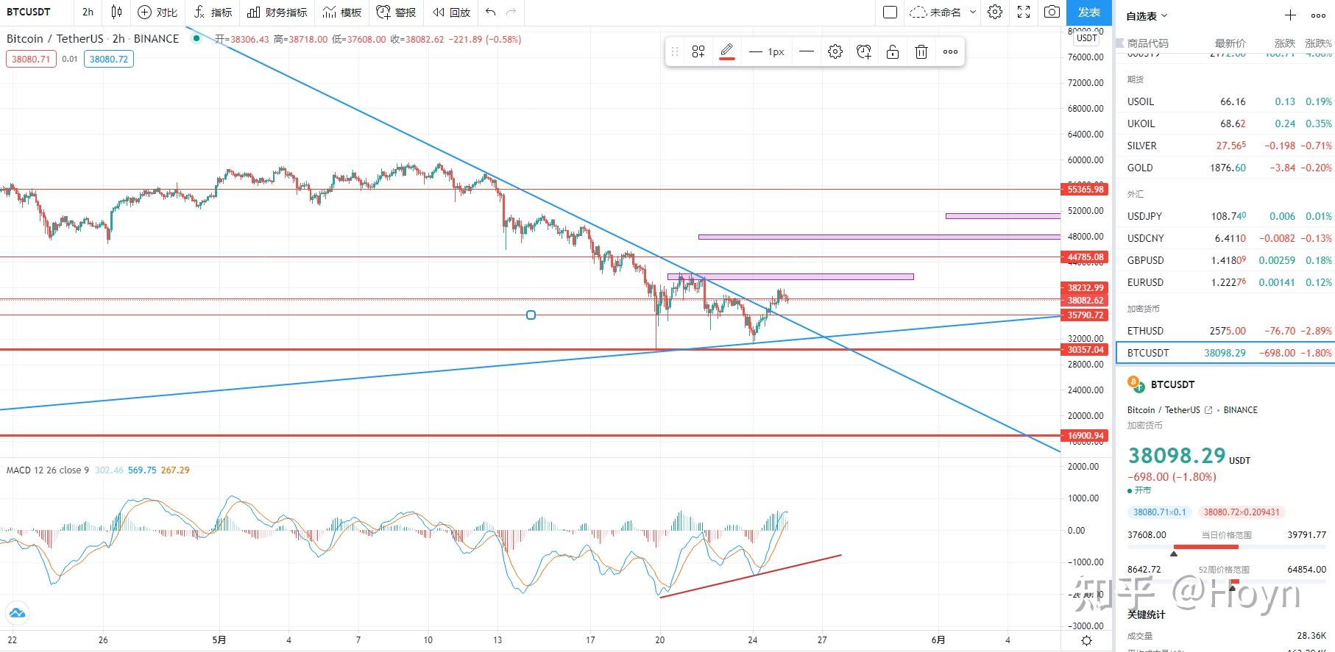Click the 未命名 cloud save button
This screenshot has height=652, width=1335.
(935, 12)
